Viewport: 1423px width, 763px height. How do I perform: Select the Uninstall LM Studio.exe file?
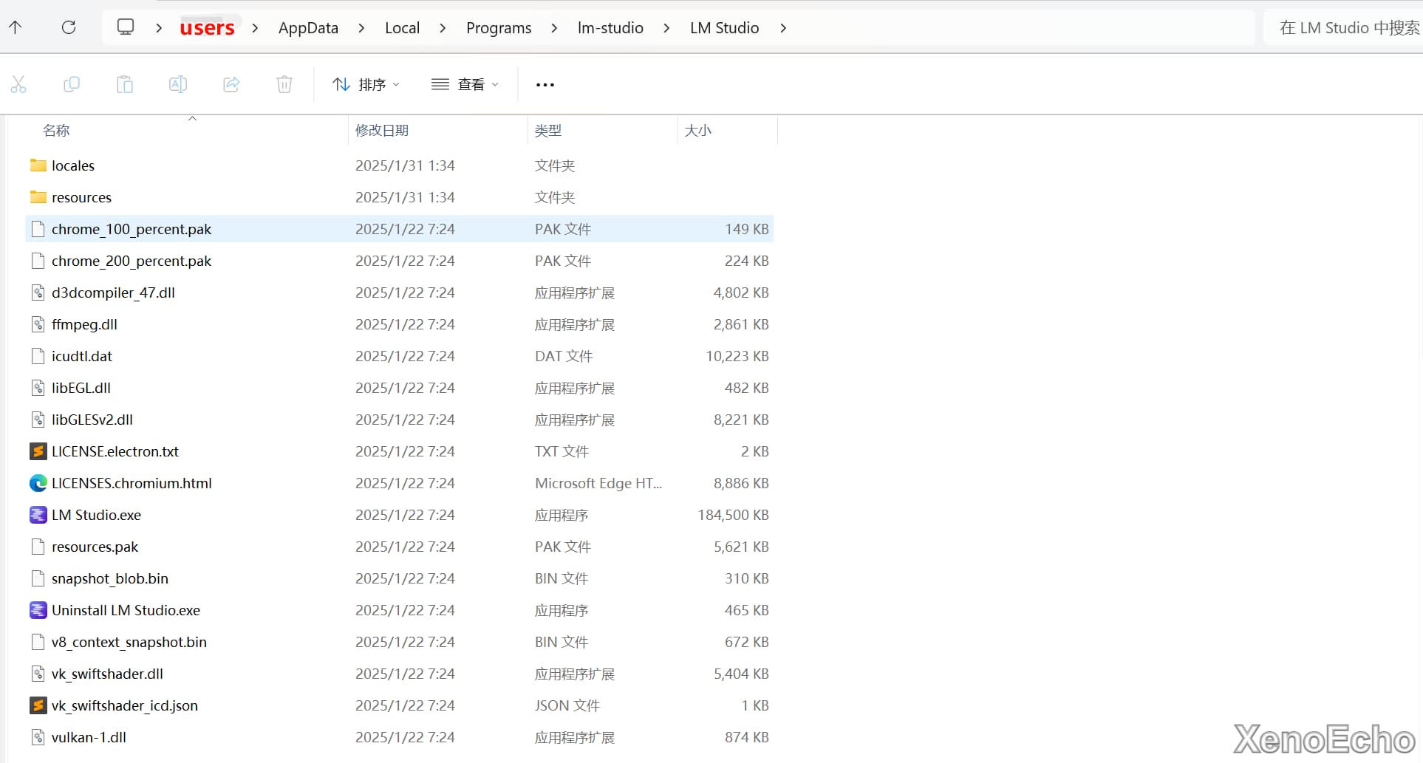tap(126, 610)
